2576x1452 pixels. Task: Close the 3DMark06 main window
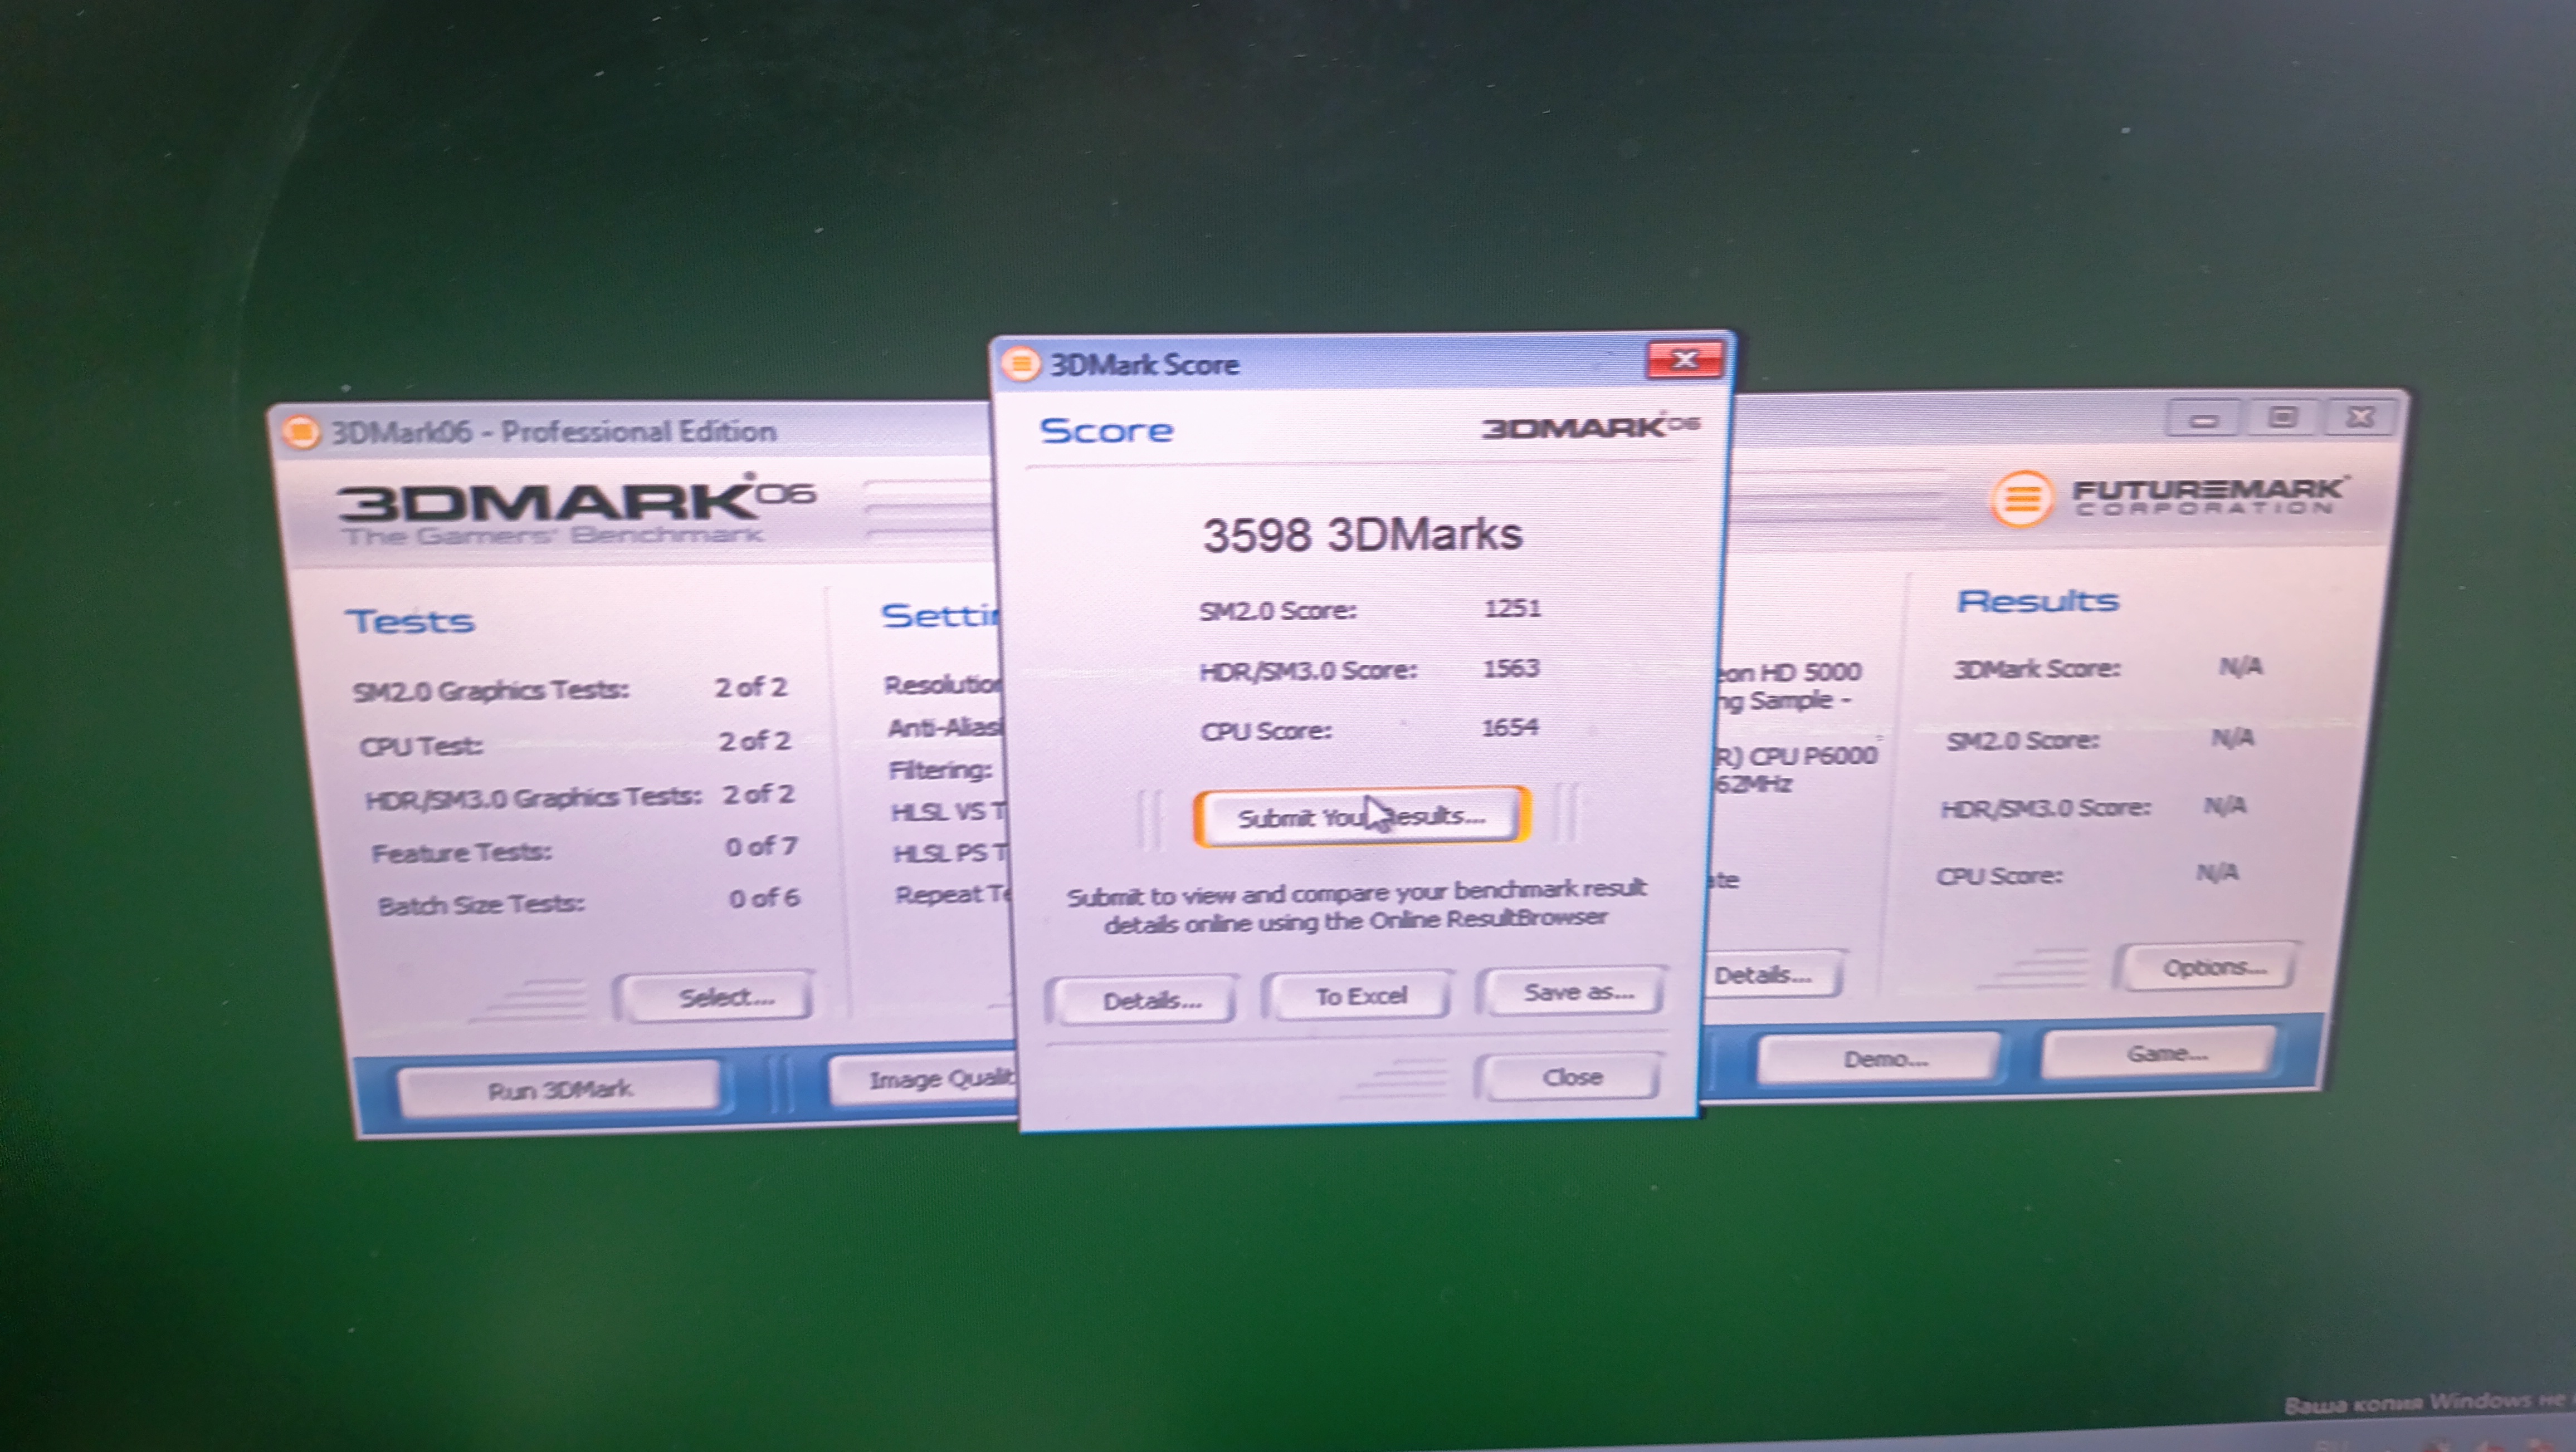point(2359,416)
